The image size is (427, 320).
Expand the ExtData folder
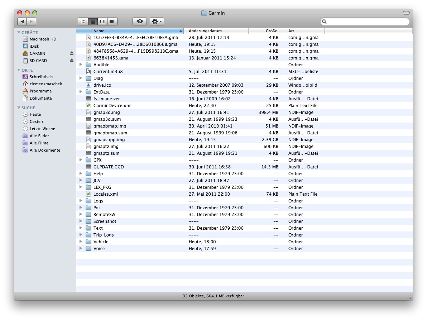point(81,92)
